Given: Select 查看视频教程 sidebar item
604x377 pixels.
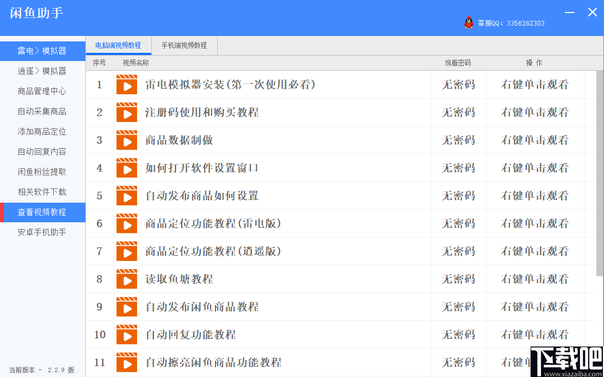Looking at the screenshot, I should [42, 212].
